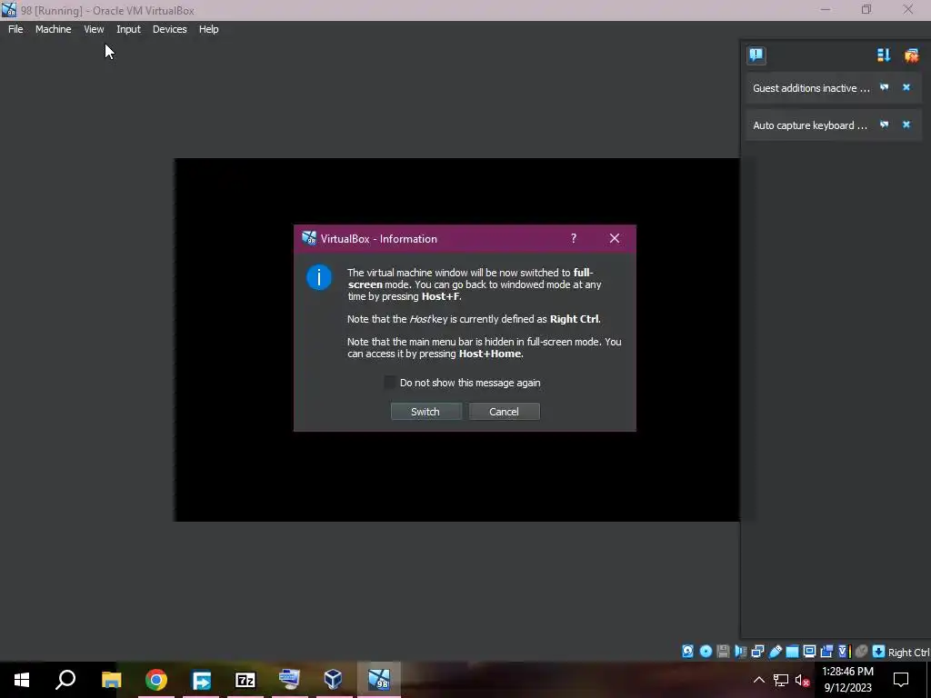This screenshot has width=931, height=698.
Task: Click the Switch button in the dialog
Action: [425, 412]
